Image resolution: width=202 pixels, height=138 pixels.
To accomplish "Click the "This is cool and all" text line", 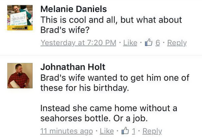I will [x=111, y=19].
